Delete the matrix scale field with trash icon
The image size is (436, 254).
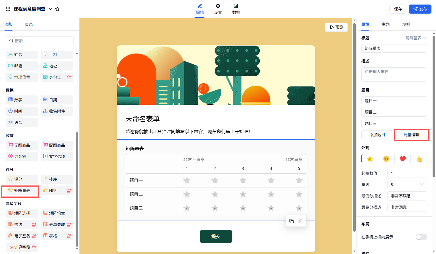(x=301, y=221)
